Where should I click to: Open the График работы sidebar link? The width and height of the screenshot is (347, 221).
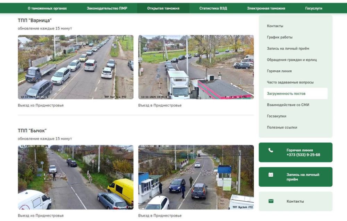click(280, 37)
